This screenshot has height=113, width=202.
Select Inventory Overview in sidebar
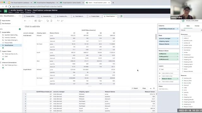(x=10, y=38)
